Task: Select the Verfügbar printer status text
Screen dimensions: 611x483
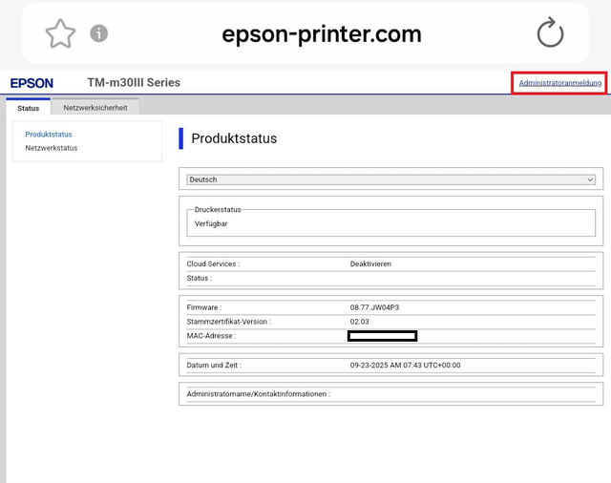Action: 211,223
